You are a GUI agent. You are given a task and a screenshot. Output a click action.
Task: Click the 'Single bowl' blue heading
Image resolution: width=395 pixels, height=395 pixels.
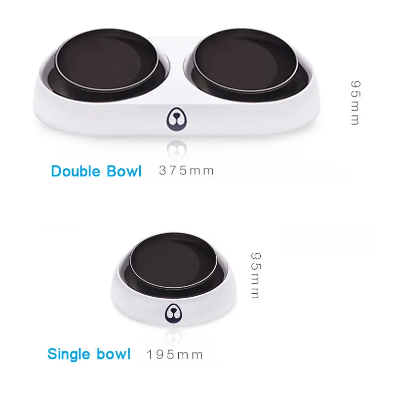[89, 354]
